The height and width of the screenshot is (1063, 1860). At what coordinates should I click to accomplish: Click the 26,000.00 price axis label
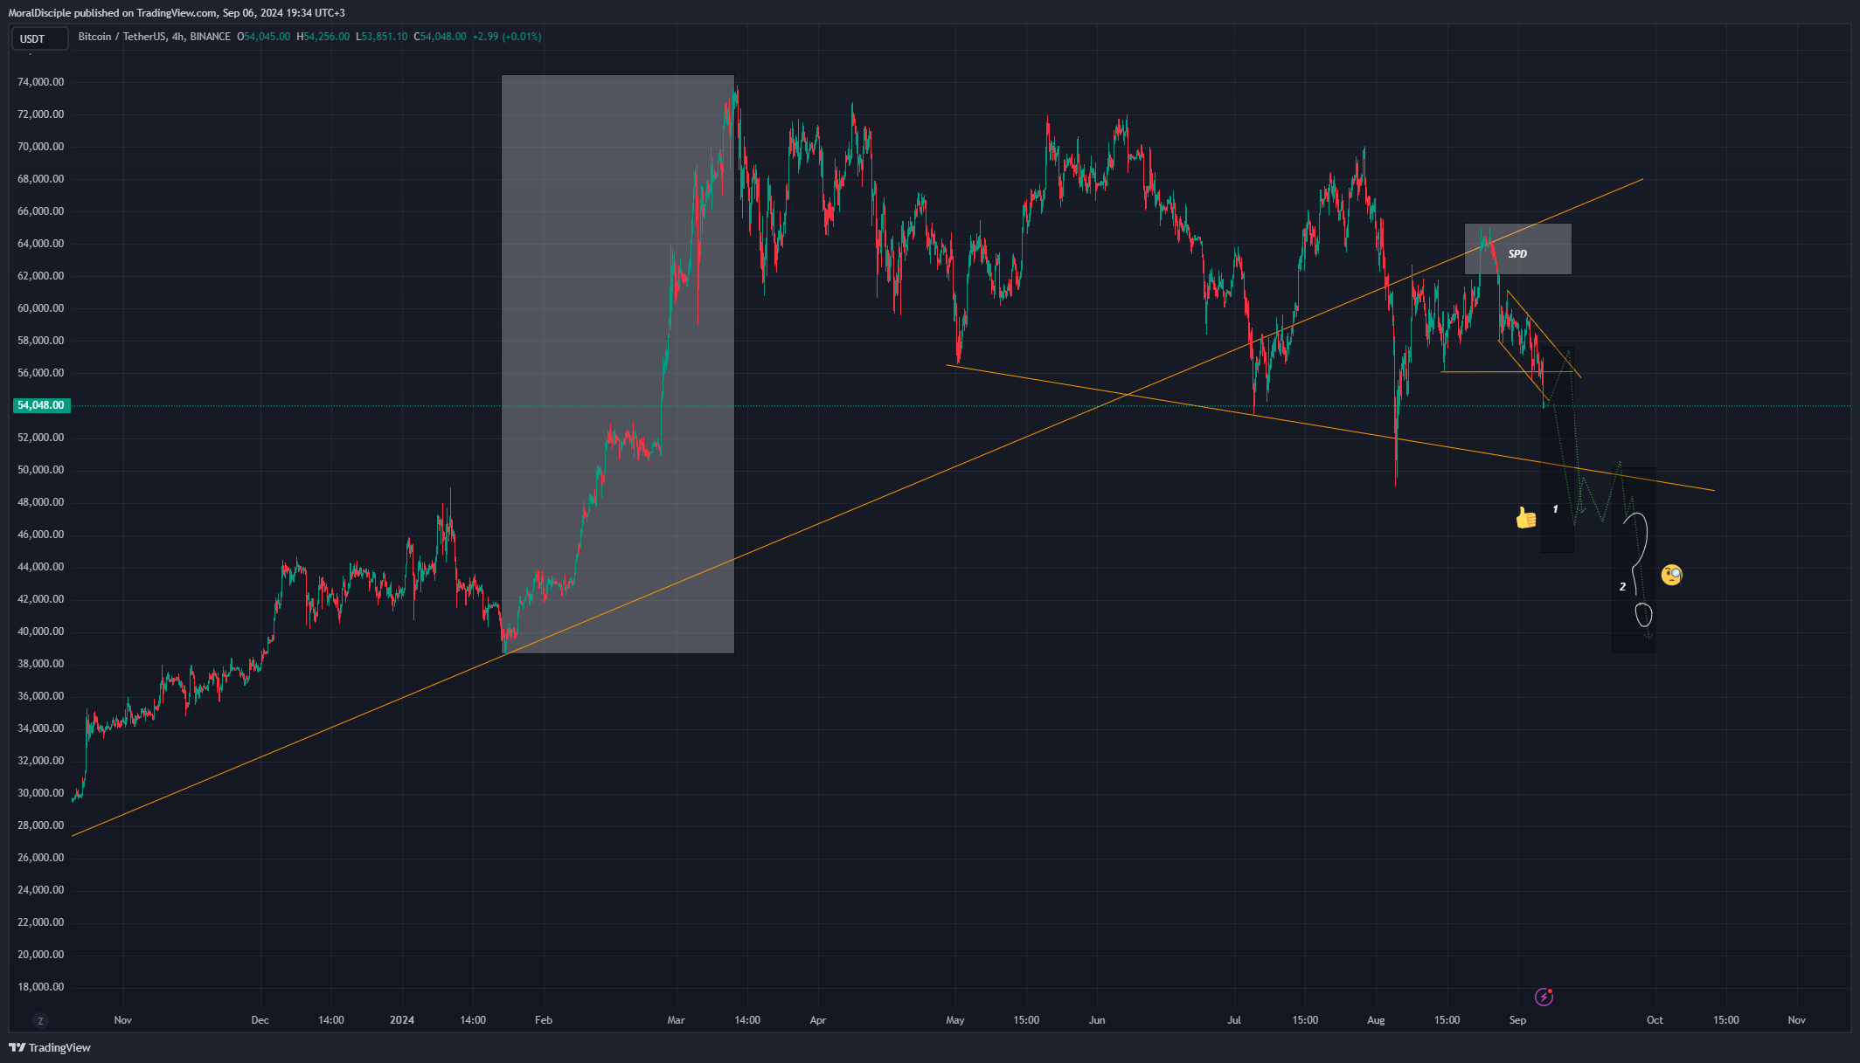point(41,858)
